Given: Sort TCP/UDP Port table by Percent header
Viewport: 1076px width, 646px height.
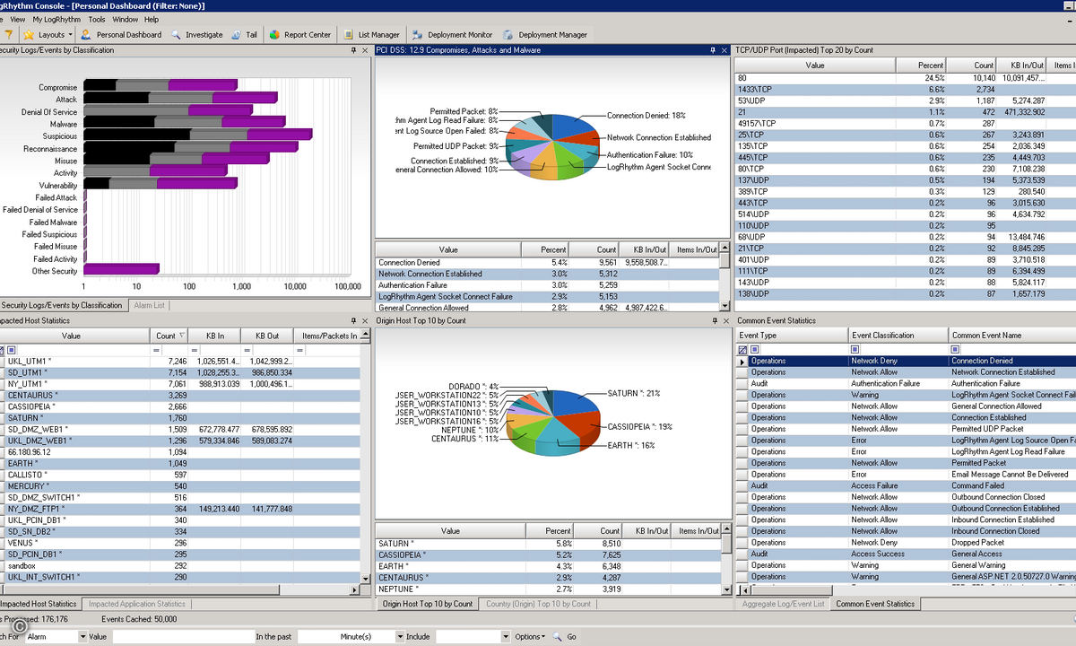Looking at the screenshot, I should click(921, 65).
